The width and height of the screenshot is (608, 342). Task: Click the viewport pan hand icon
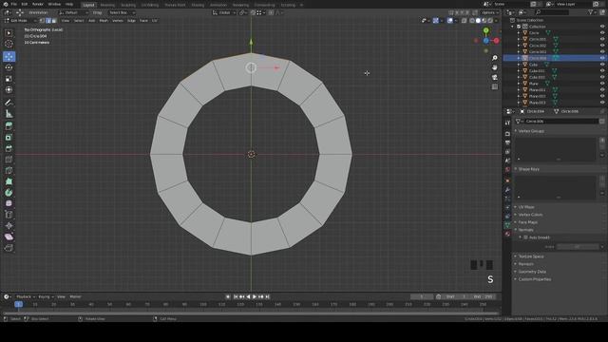point(494,67)
